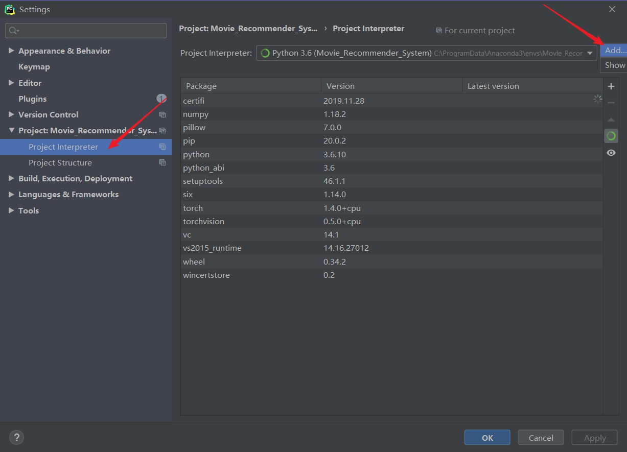627x452 pixels.
Task: Select the pillow package row
Action: 392,127
